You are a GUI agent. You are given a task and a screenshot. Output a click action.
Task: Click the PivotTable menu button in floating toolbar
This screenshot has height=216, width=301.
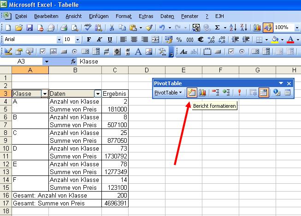click(168, 92)
